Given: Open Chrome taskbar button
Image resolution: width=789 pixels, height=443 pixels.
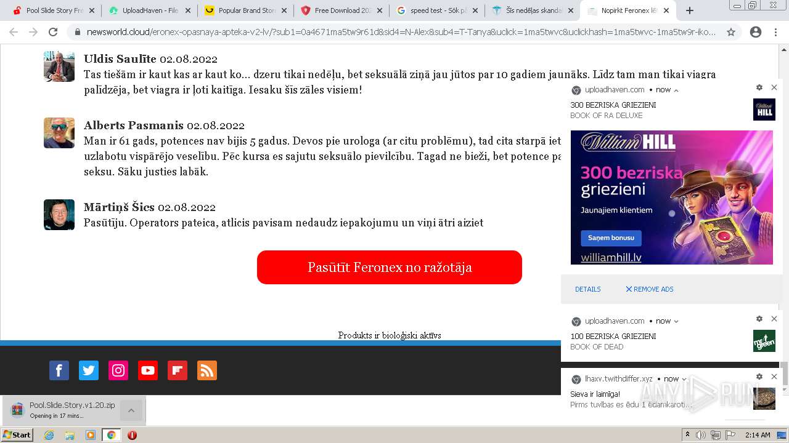Looking at the screenshot, I should pyautogui.click(x=111, y=435).
